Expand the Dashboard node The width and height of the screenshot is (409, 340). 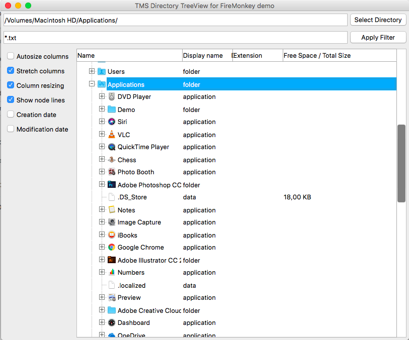(102, 322)
